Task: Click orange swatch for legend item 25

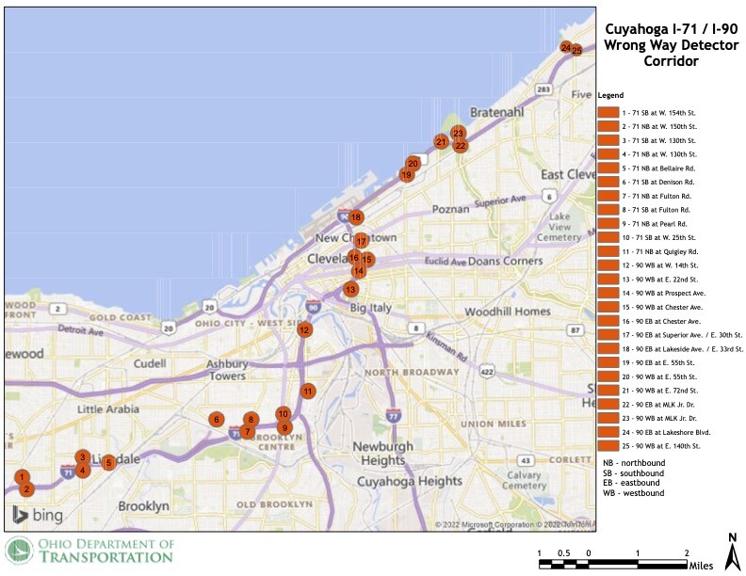Action: pyautogui.click(x=608, y=446)
